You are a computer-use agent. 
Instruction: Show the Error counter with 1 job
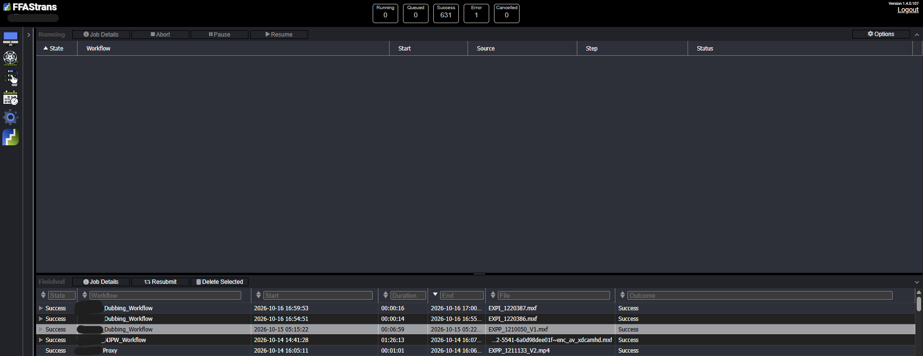coord(476,13)
